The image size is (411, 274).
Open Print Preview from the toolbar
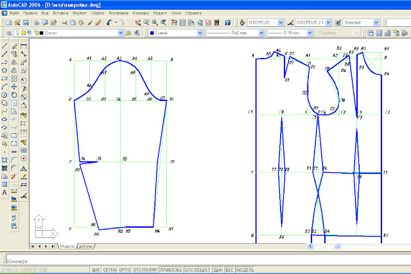pos(45,23)
